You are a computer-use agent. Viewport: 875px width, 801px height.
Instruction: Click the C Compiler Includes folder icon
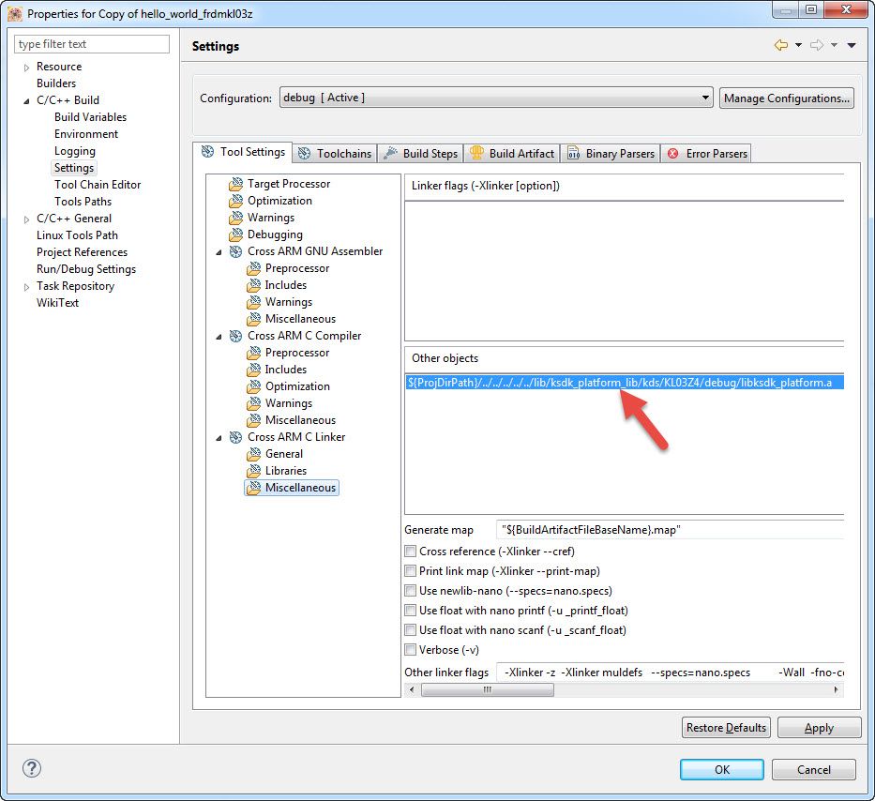click(x=254, y=369)
